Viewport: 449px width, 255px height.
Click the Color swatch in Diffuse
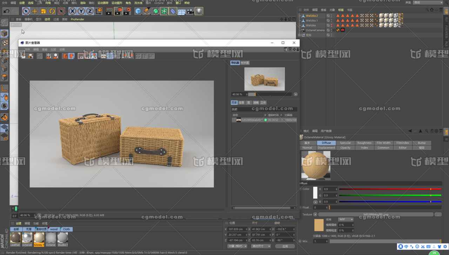click(315, 192)
